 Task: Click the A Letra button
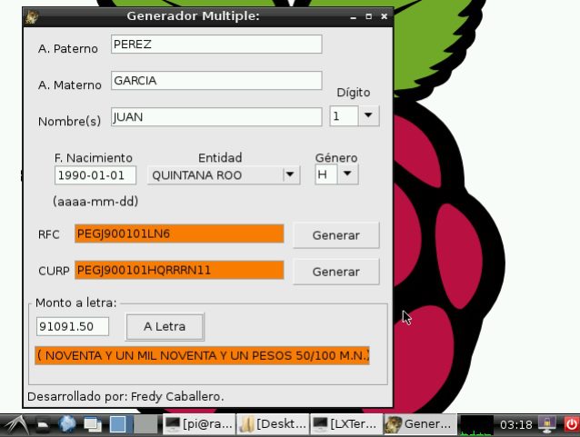pyautogui.click(x=165, y=327)
